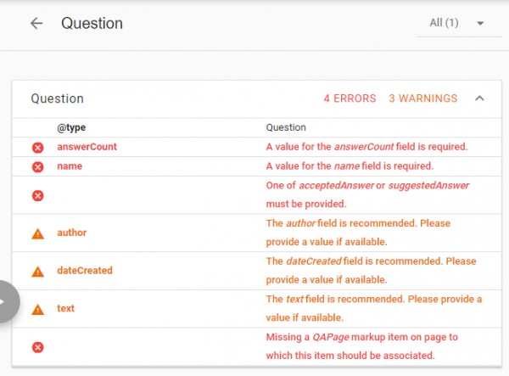Click the @type row's Question value
Screen dimensions: 509x376
click(286, 127)
